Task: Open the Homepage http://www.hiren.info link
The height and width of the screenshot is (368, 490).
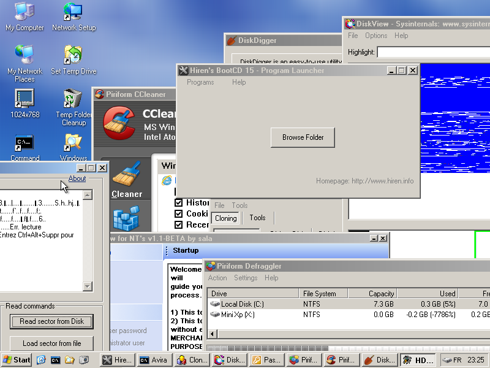Action: click(x=364, y=181)
